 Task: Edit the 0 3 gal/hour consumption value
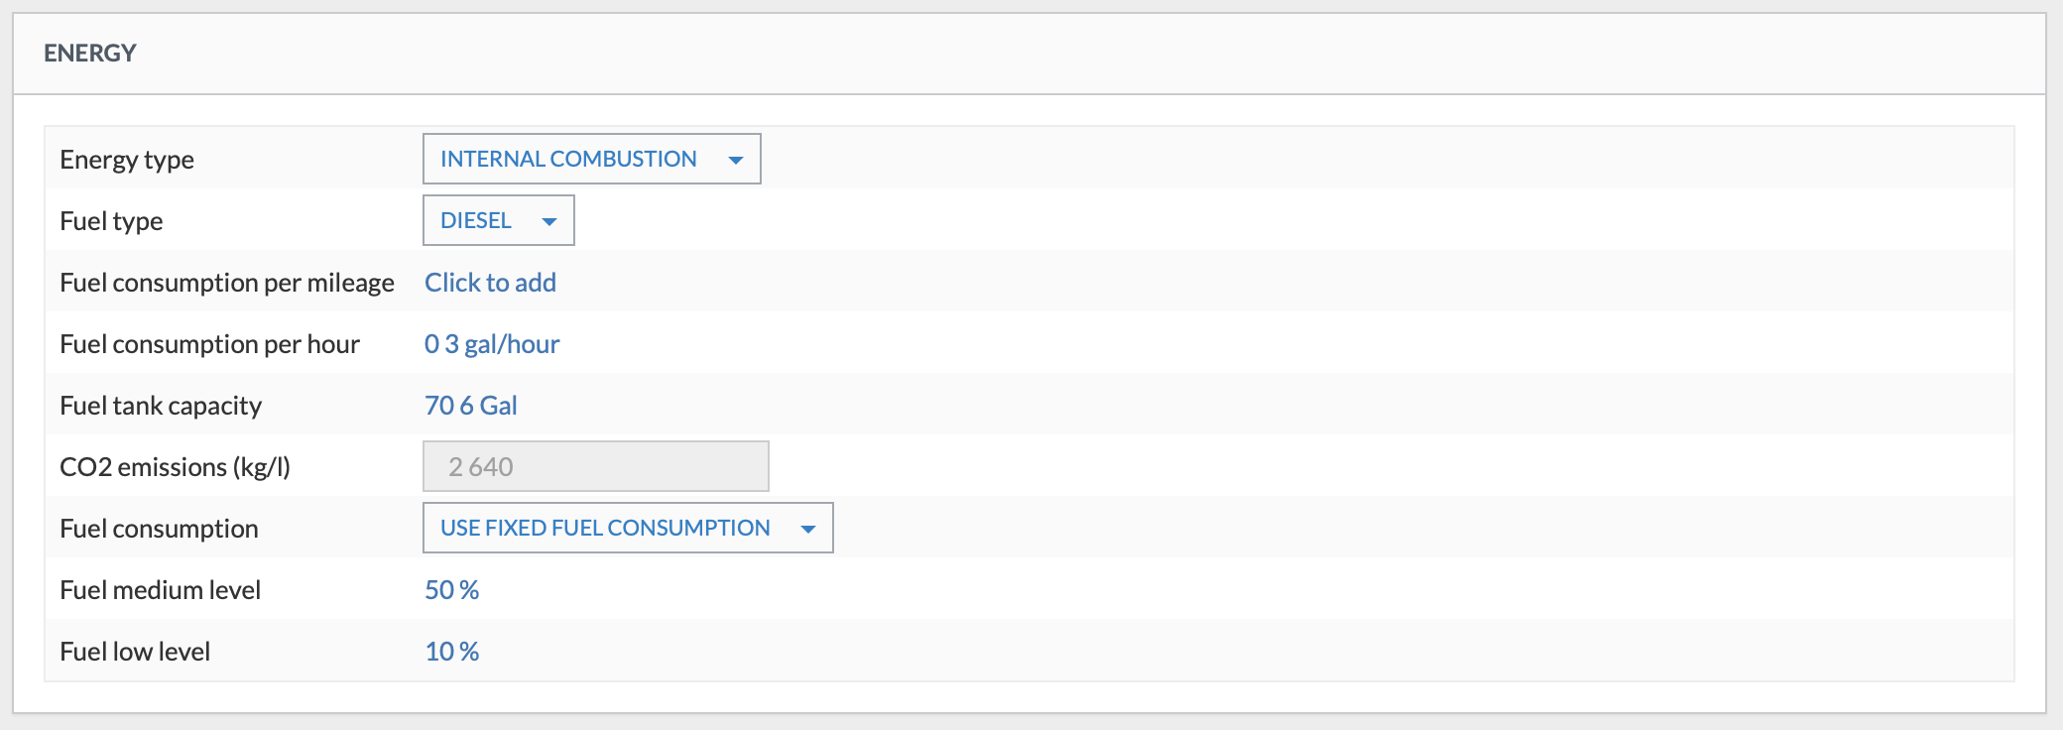(x=492, y=344)
